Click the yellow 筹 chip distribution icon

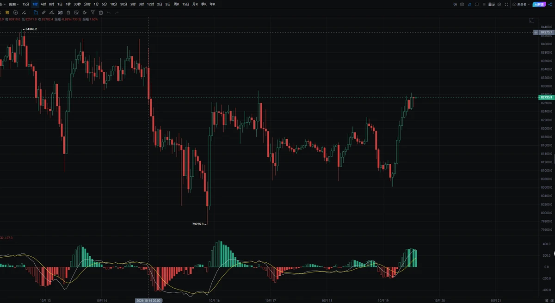coord(6,12)
